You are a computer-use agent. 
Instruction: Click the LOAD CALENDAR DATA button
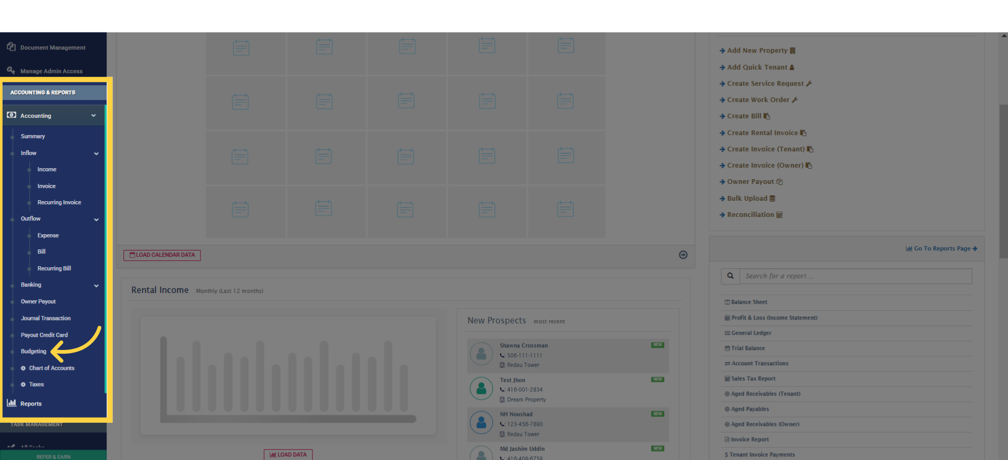[162, 255]
